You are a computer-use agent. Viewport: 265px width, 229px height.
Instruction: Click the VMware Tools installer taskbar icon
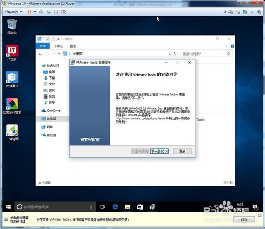[153, 207]
